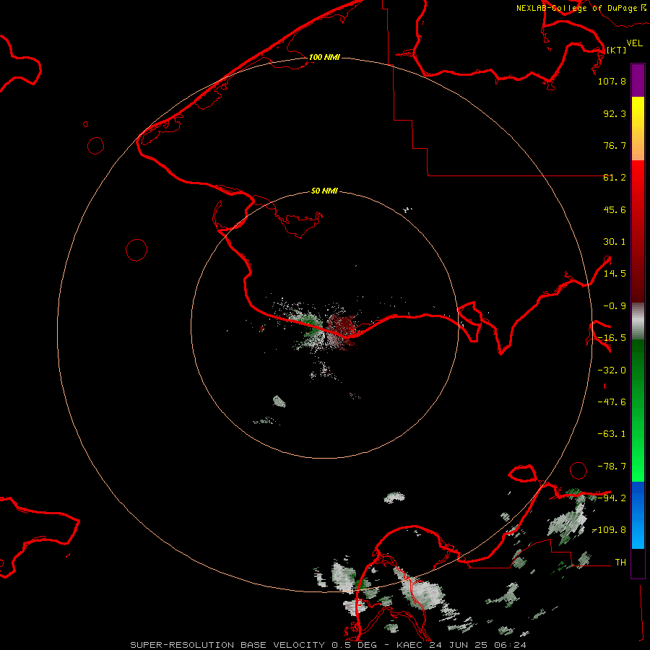Click the -94.2 legend value
This screenshot has width=650, height=650.
(612, 498)
